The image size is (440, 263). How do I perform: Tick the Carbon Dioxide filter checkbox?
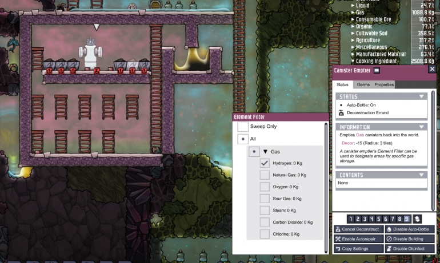point(265,222)
